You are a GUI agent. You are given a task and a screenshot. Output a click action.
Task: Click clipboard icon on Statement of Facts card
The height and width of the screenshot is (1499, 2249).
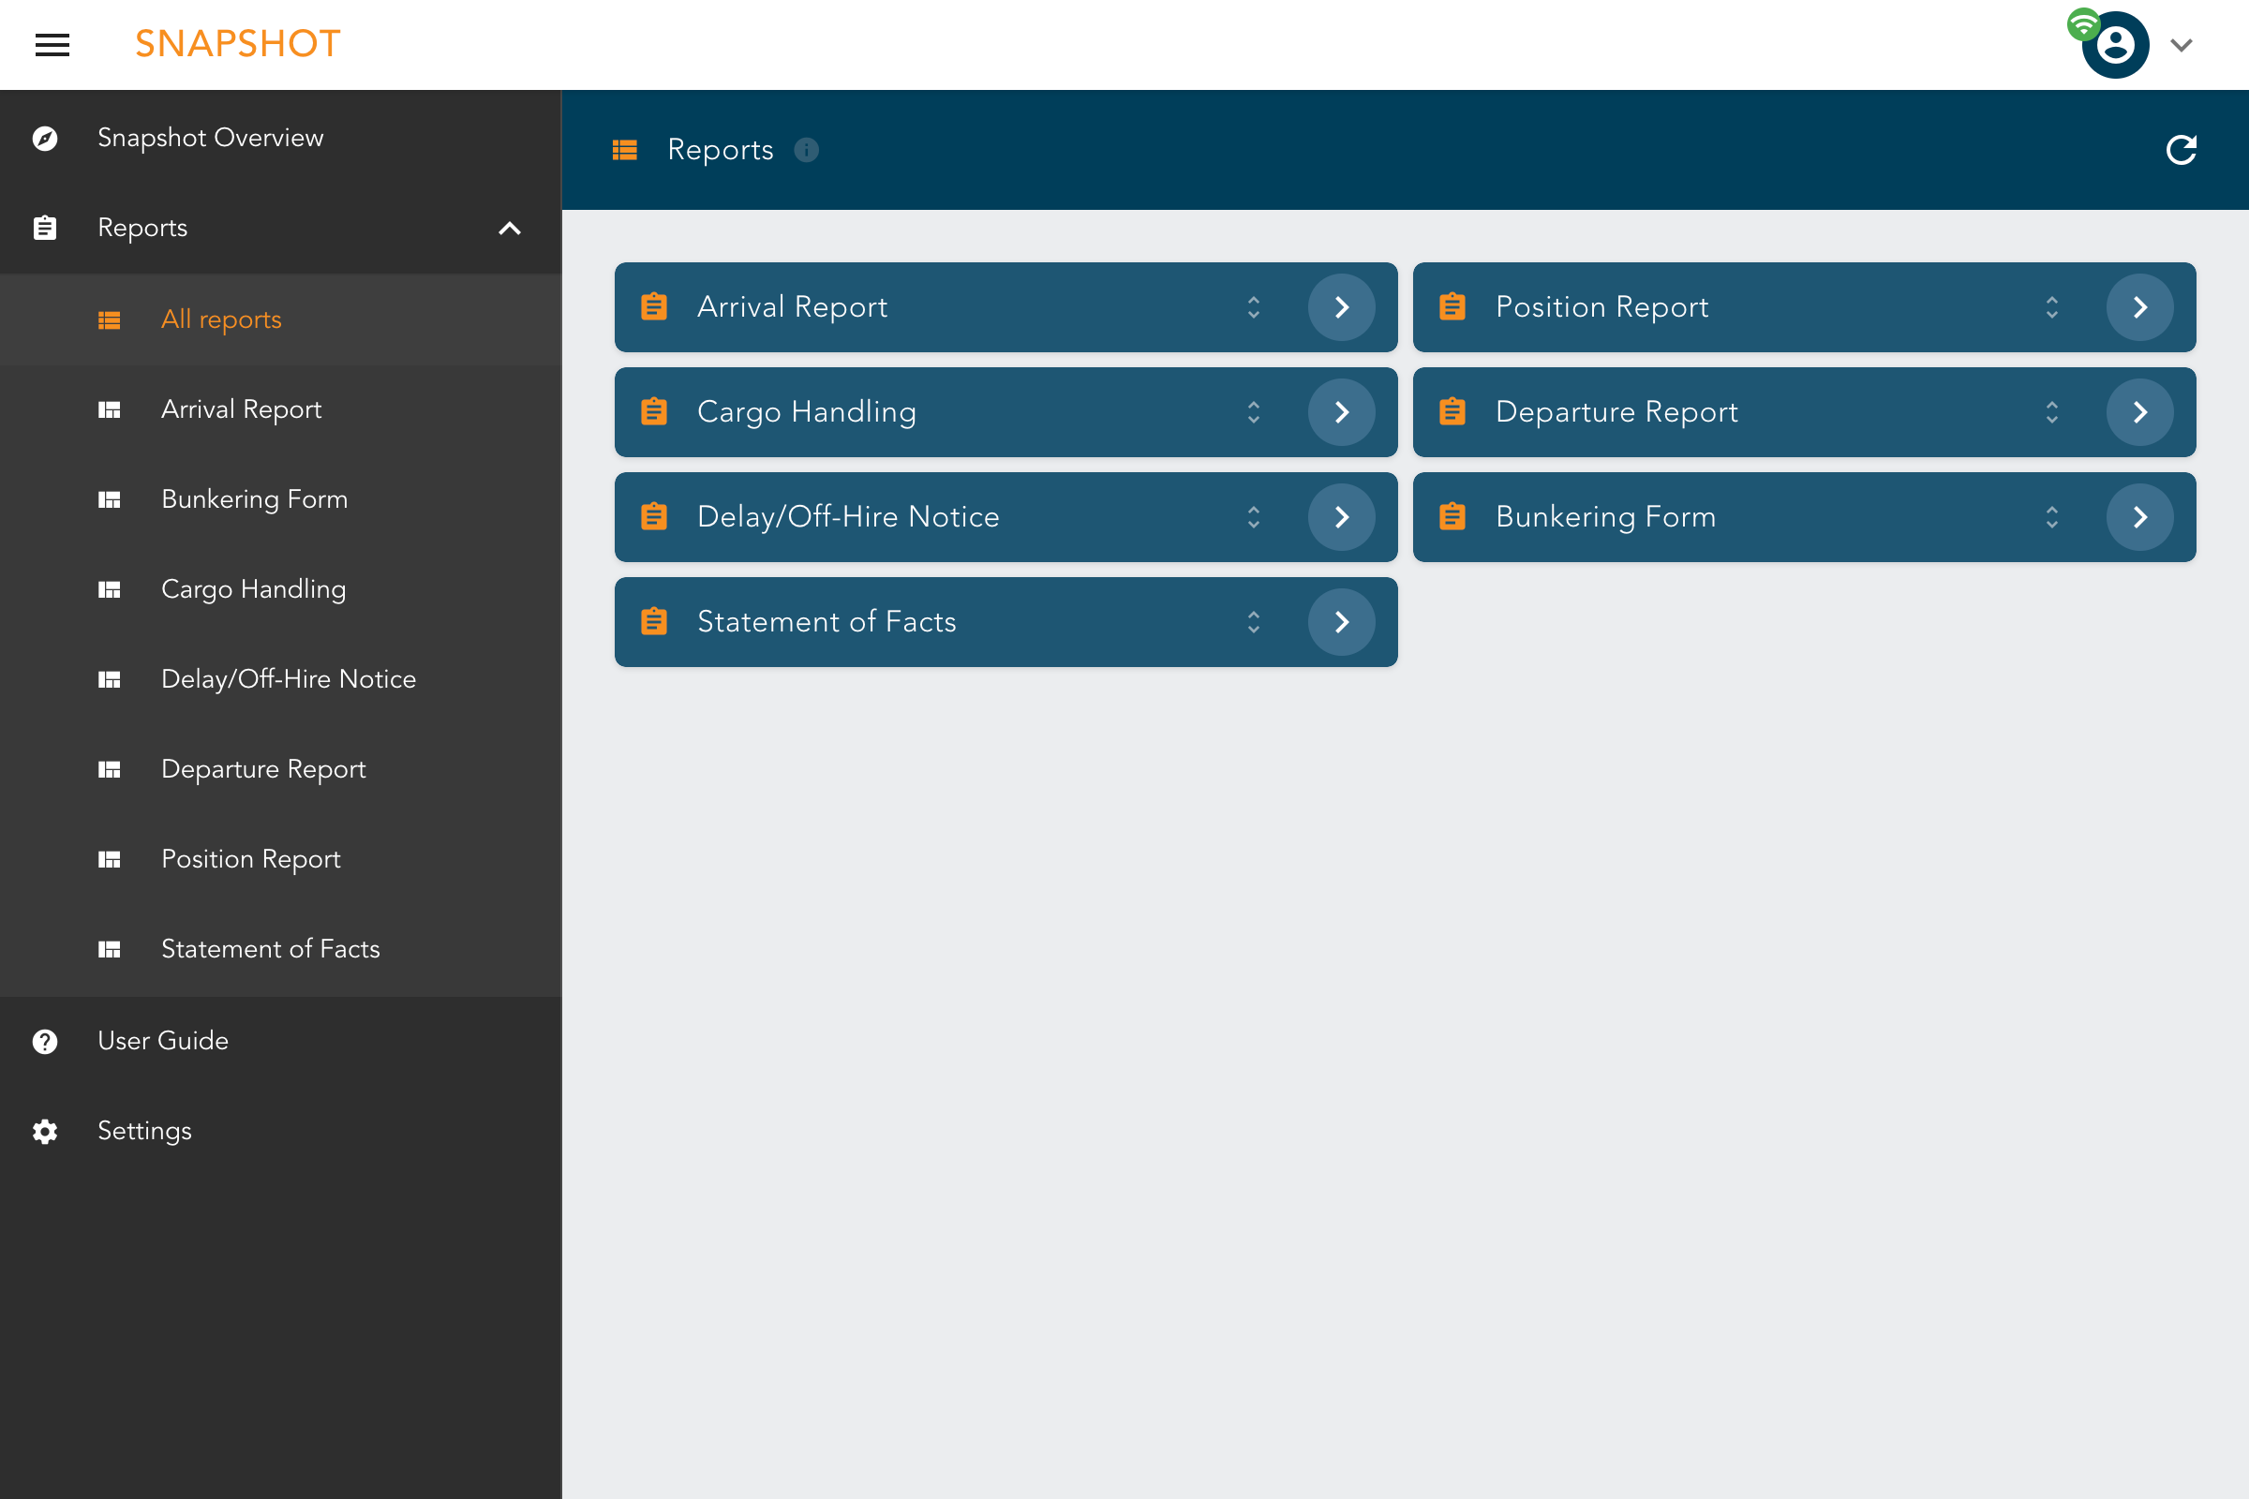[654, 622]
